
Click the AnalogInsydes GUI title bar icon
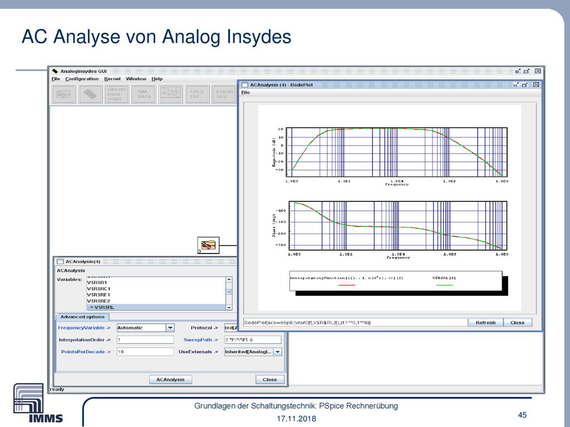click(x=55, y=71)
